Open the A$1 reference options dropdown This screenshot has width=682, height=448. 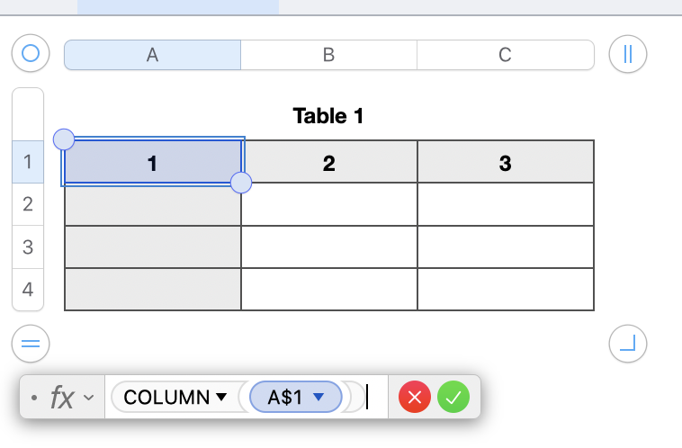(x=317, y=397)
